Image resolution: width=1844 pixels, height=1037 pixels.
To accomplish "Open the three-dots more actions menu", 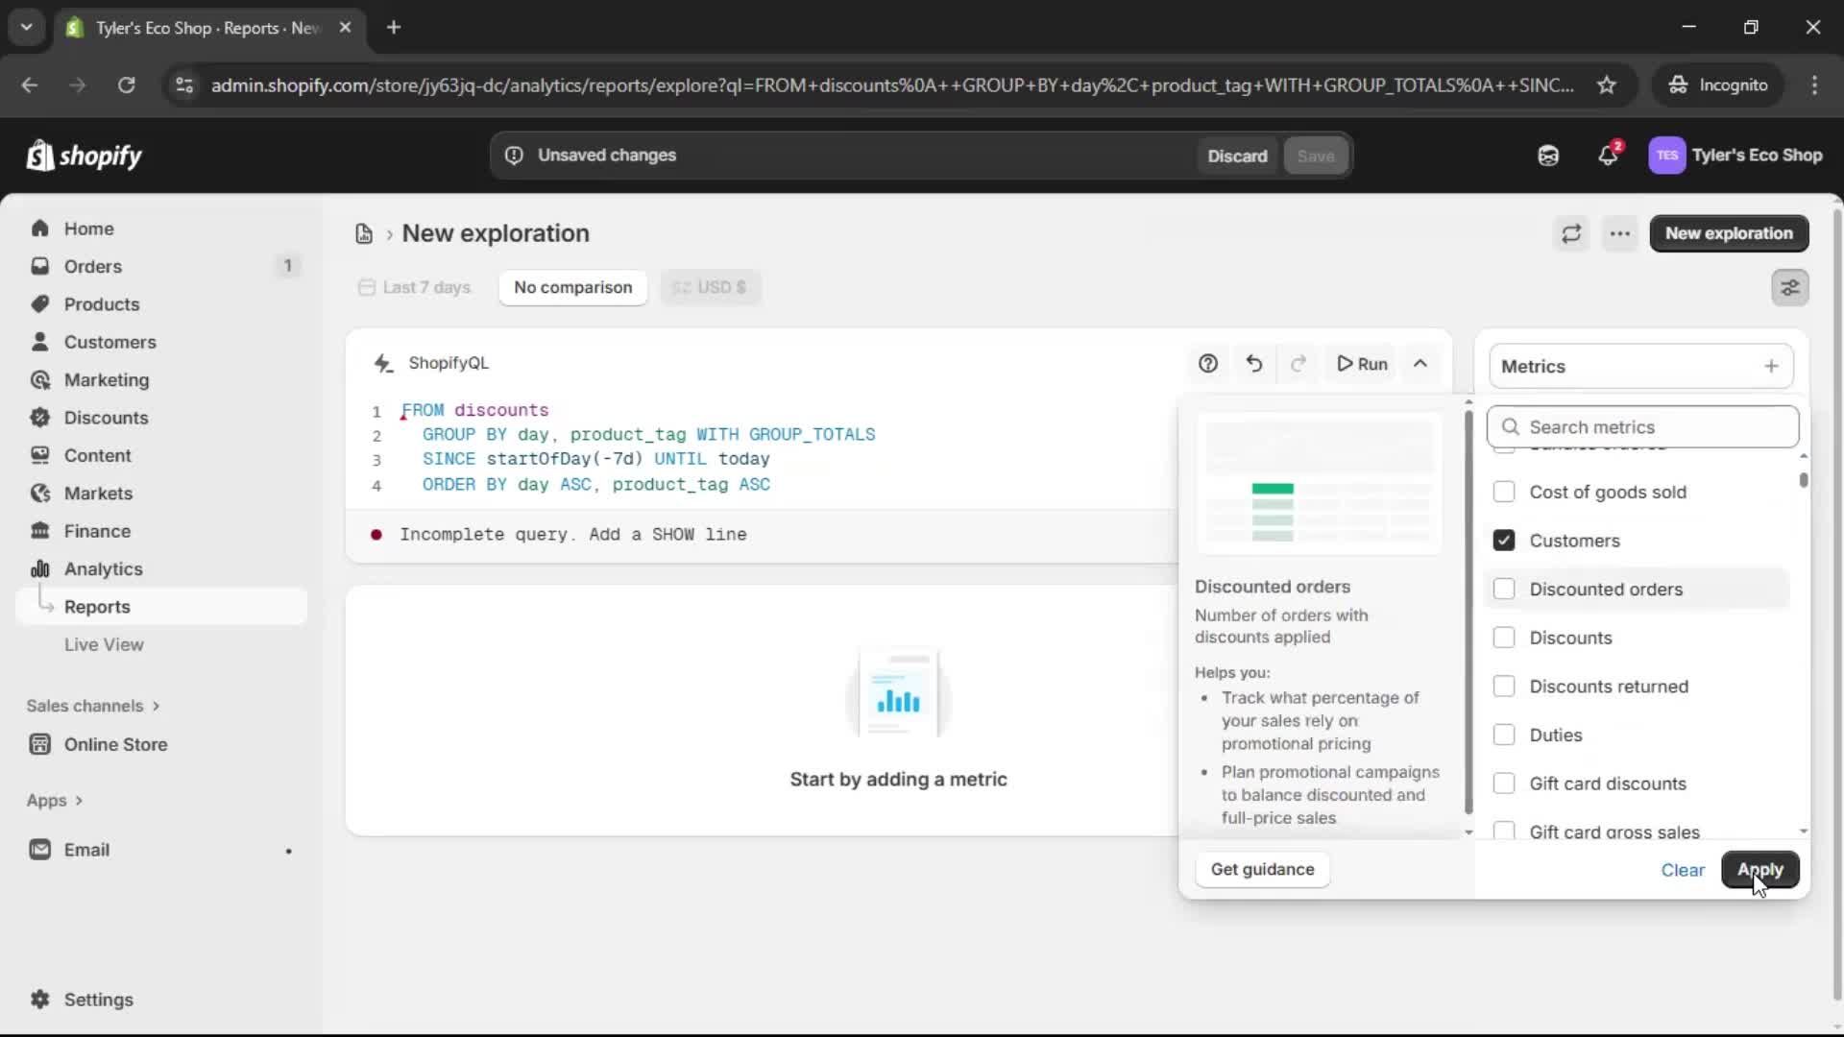I will coord(1619,233).
